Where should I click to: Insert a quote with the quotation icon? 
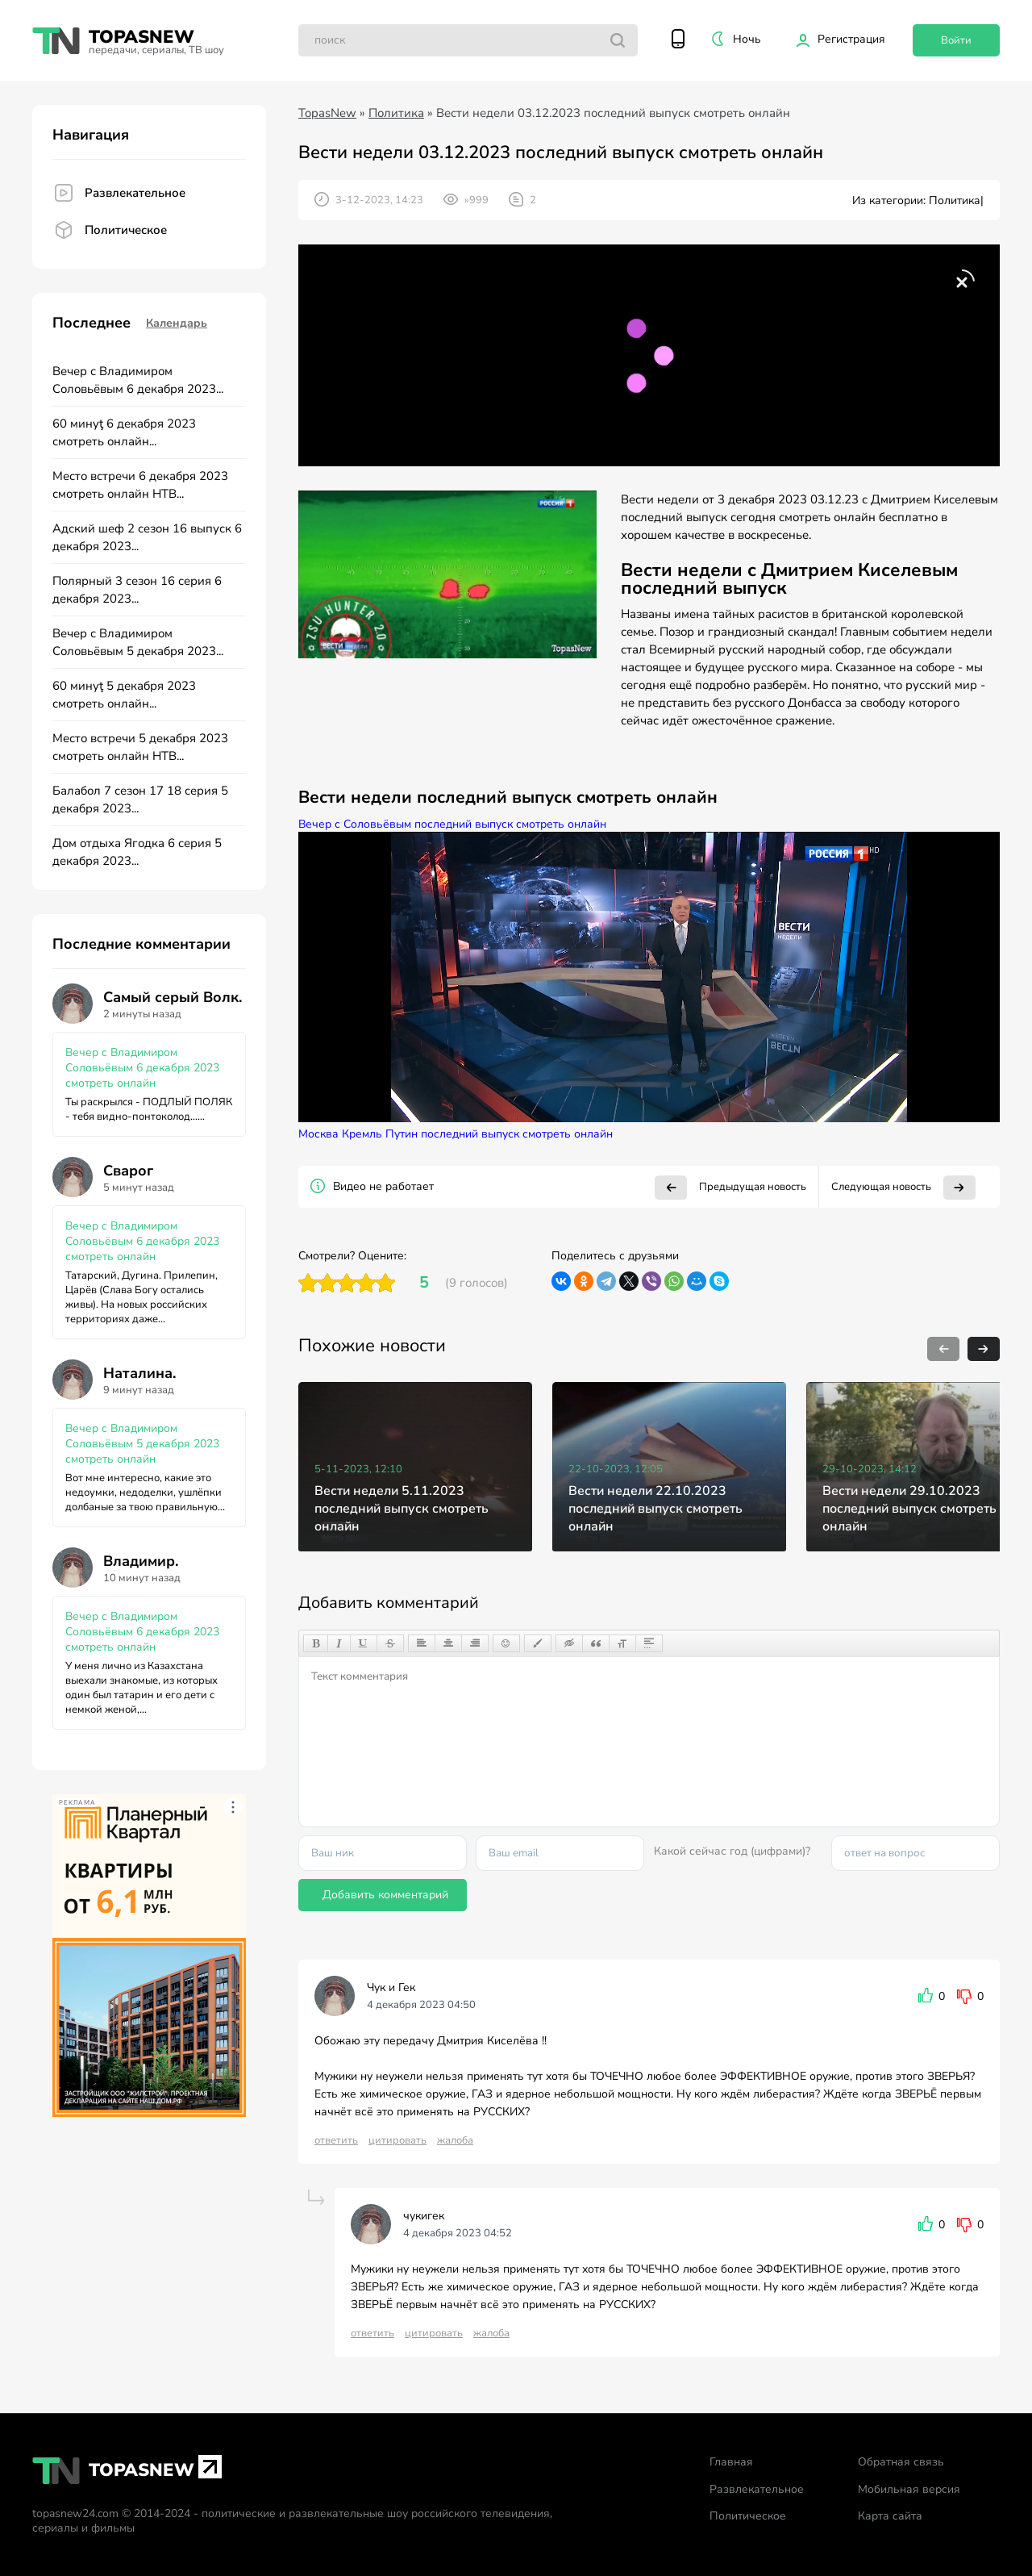click(x=596, y=1643)
